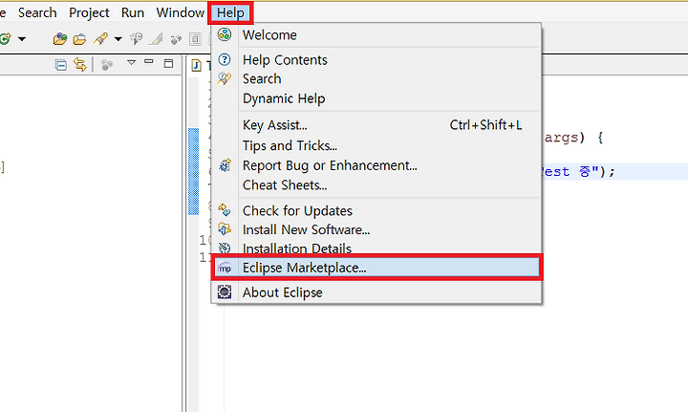Click the Open Type toolbar icon

click(x=59, y=39)
